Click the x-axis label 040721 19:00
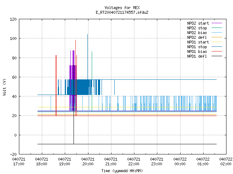The image size is (233, 174). click(x=64, y=162)
